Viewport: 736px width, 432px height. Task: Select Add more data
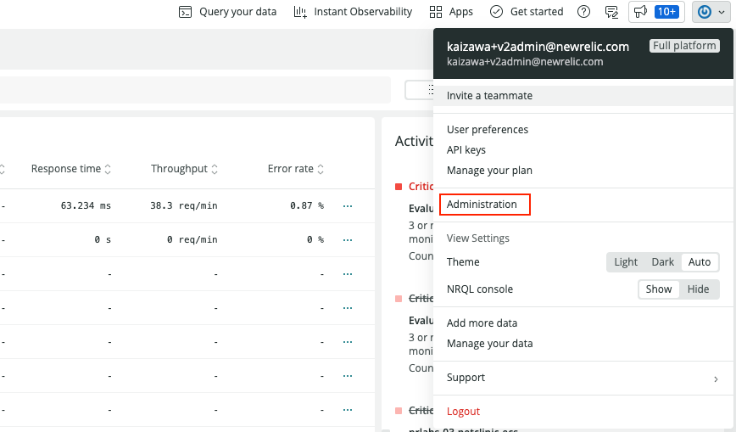coord(482,323)
